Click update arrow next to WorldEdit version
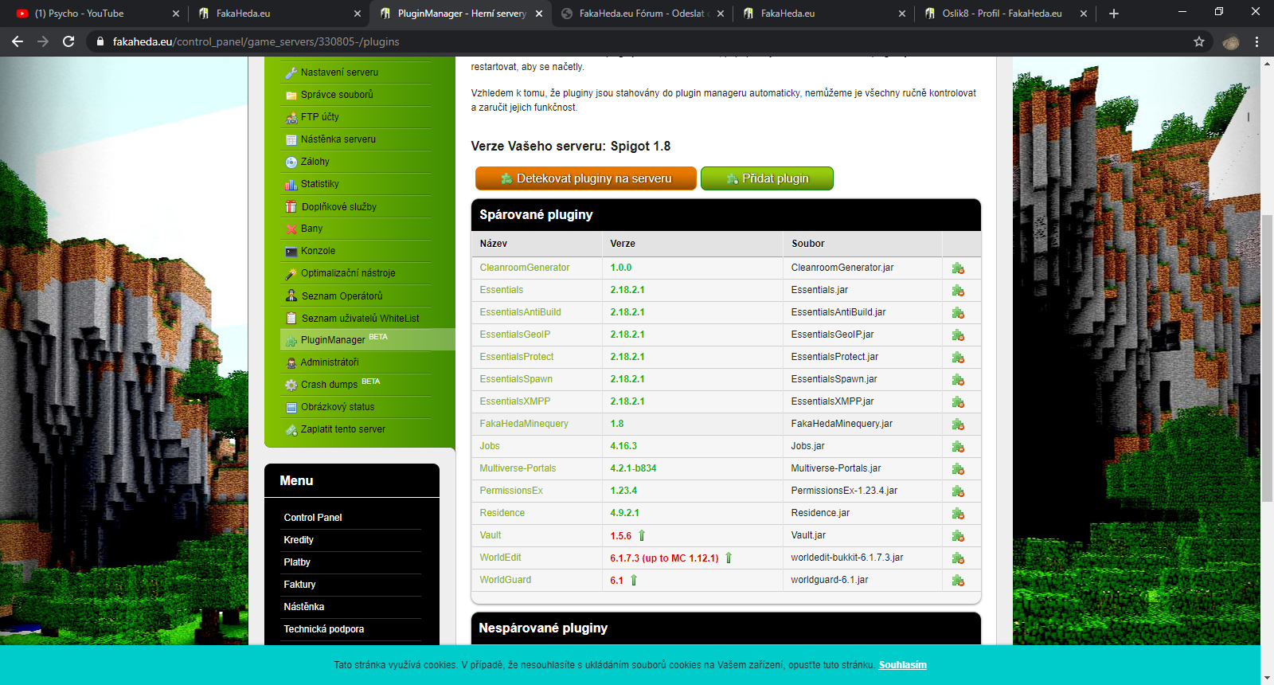This screenshot has width=1274, height=685. [x=729, y=558]
